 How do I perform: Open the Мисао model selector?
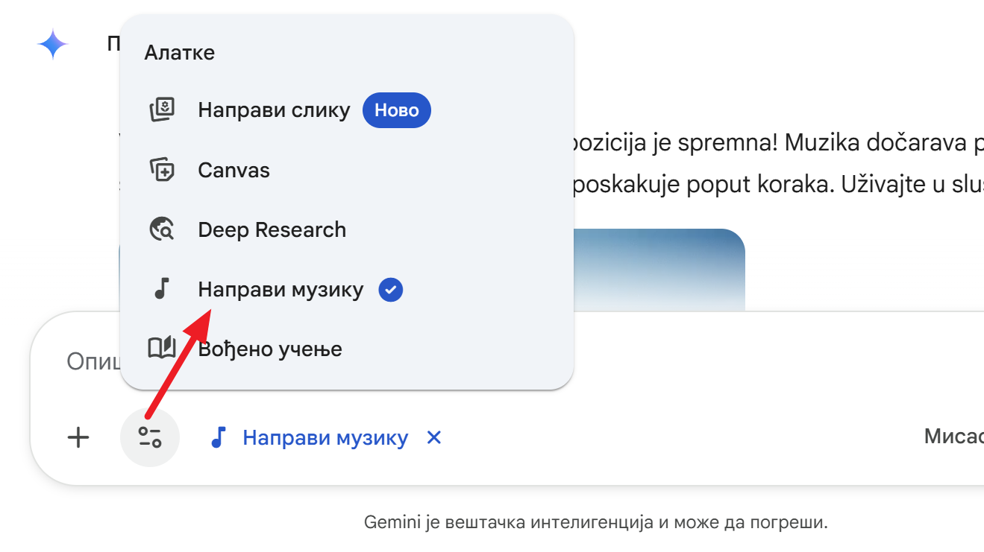(x=955, y=437)
